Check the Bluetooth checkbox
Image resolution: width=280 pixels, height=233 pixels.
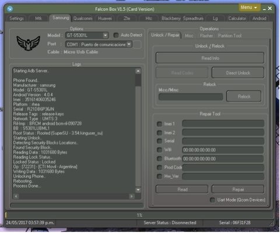pos(159,159)
